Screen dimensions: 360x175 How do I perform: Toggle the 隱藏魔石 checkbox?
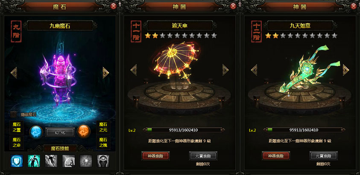(x=14, y=114)
